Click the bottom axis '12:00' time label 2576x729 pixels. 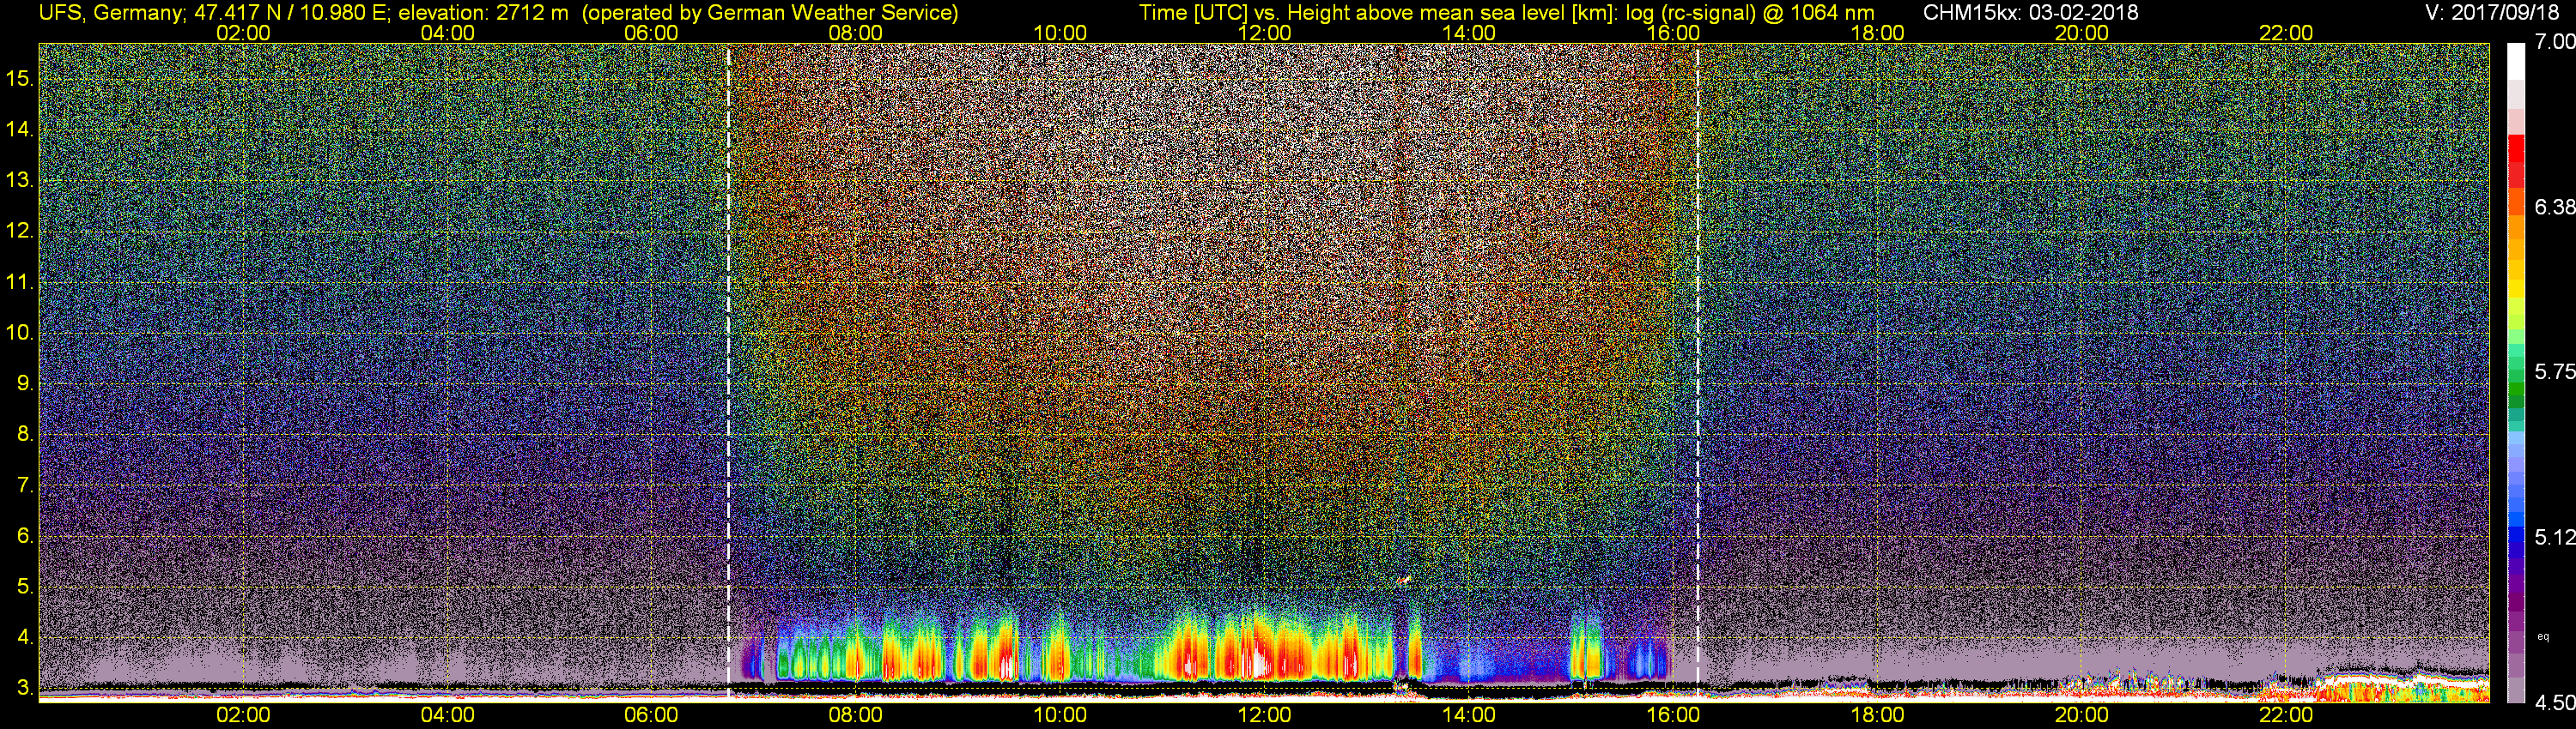(1264, 715)
